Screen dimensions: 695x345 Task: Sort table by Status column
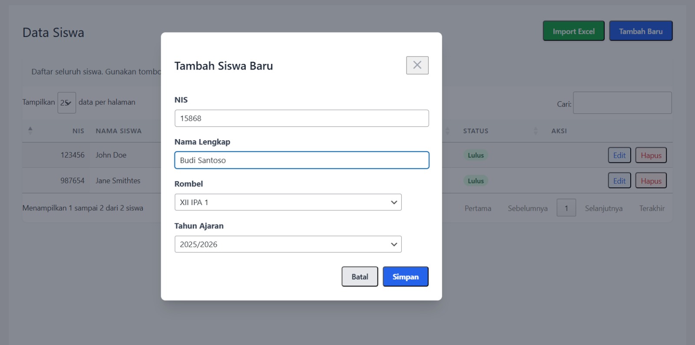tap(476, 131)
